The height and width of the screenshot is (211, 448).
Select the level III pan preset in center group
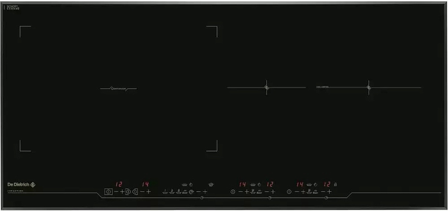(x=179, y=192)
